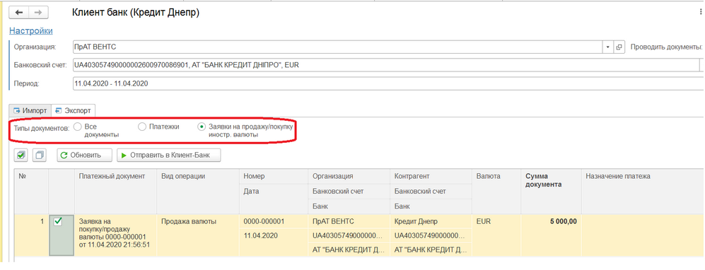Select the date cell 11.04.2020 in row 1
This screenshot has width=705, height=270.
point(274,235)
